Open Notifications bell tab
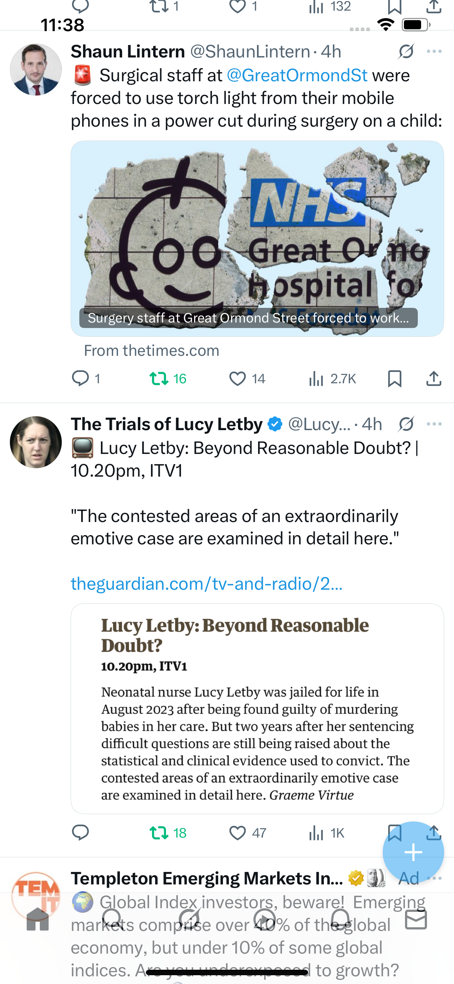 click(x=340, y=919)
